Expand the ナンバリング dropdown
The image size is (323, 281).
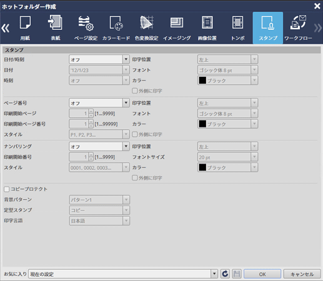tap(99, 147)
